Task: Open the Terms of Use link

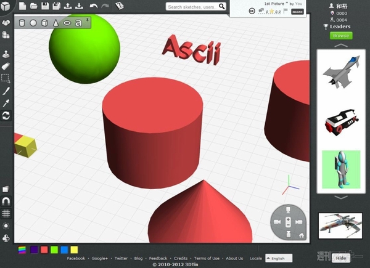Action: click(207, 258)
